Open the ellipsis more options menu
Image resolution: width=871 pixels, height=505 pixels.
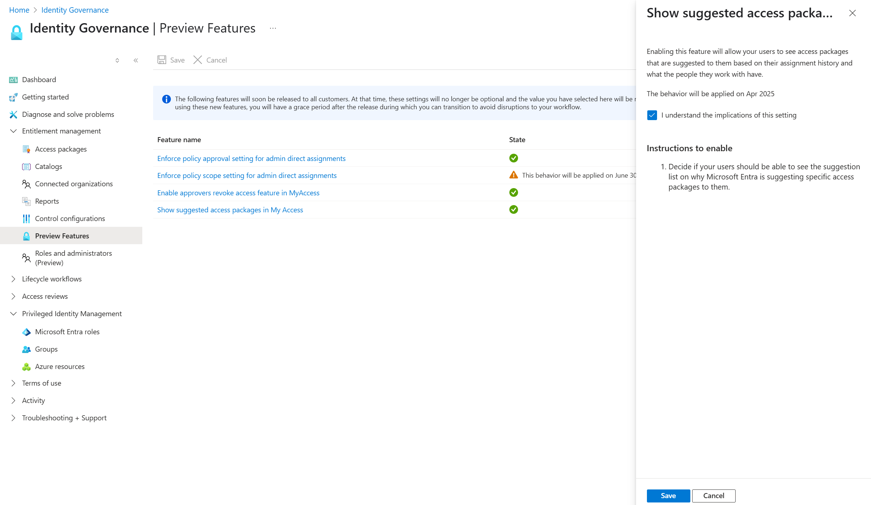pos(273,28)
